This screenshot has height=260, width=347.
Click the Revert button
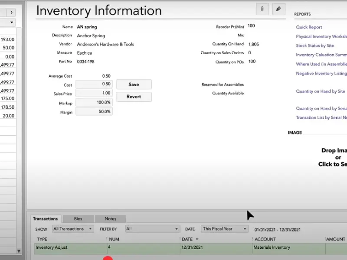134,97
